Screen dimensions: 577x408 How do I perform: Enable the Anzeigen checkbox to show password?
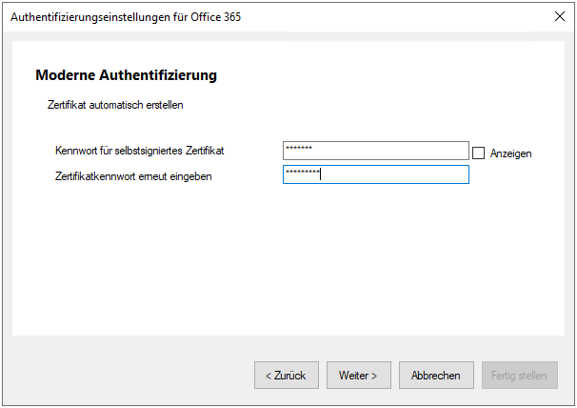click(x=478, y=153)
